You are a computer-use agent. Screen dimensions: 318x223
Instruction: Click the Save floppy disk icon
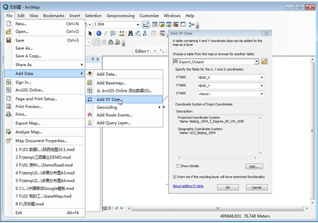point(8,40)
